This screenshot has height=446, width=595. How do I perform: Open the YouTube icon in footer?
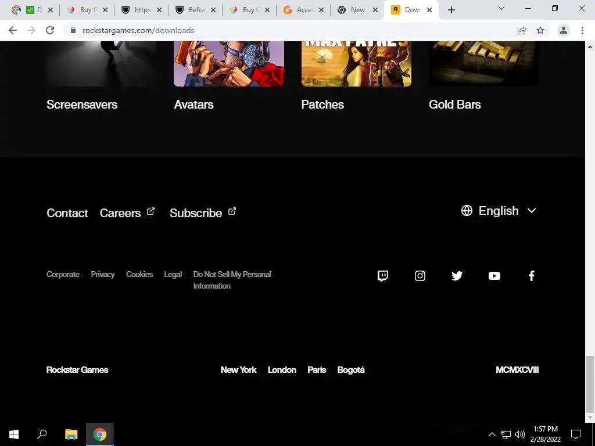pos(494,276)
